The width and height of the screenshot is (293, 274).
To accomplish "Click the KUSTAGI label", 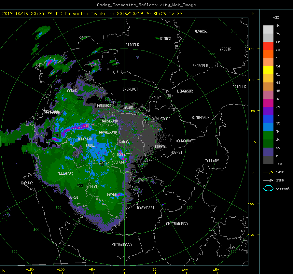I will (x=163, y=119).
